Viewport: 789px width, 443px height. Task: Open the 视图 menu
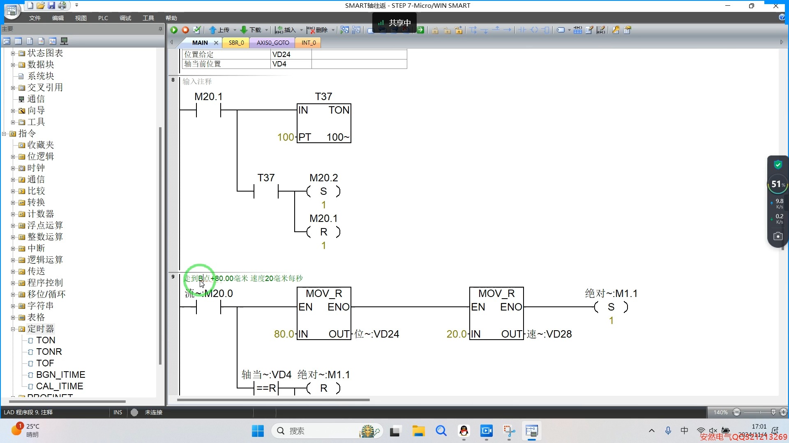(x=81, y=18)
